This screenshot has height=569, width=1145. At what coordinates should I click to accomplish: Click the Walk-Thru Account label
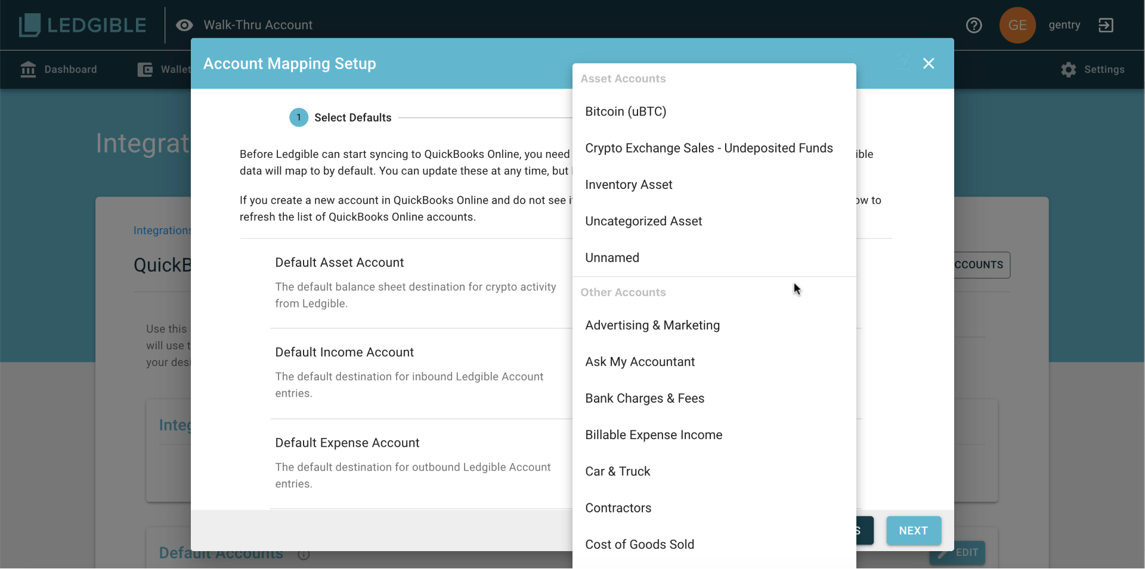pyautogui.click(x=258, y=25)
